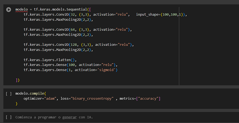Click the empty cell placeholder 'Comienza a programar o'

coord(38,117)
